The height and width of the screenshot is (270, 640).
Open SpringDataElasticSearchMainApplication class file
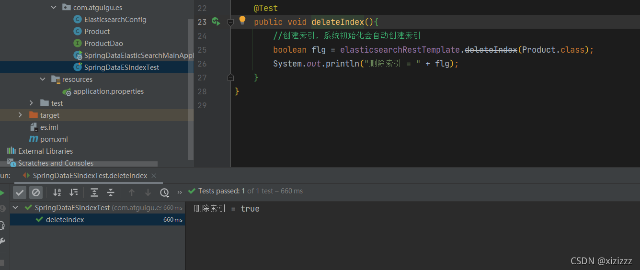click(139, 56)
